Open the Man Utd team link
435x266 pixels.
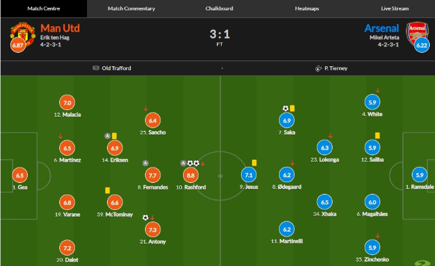[x=60, y=28]
